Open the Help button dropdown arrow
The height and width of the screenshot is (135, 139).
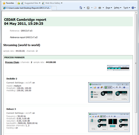click(x=135, y=8)
